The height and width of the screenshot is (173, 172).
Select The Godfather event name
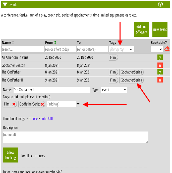point(11,72)
